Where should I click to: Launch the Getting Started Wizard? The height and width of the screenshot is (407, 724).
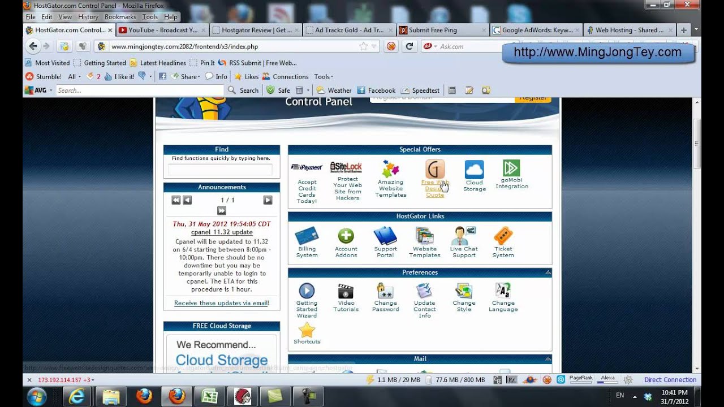pyautogui.click(x=307, y=291)
